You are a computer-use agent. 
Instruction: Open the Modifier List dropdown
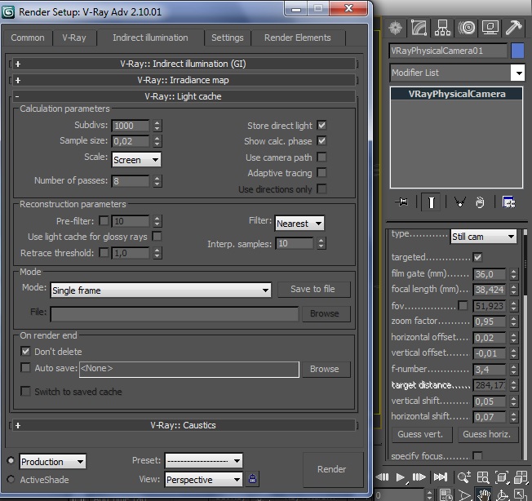coord(457,73)
